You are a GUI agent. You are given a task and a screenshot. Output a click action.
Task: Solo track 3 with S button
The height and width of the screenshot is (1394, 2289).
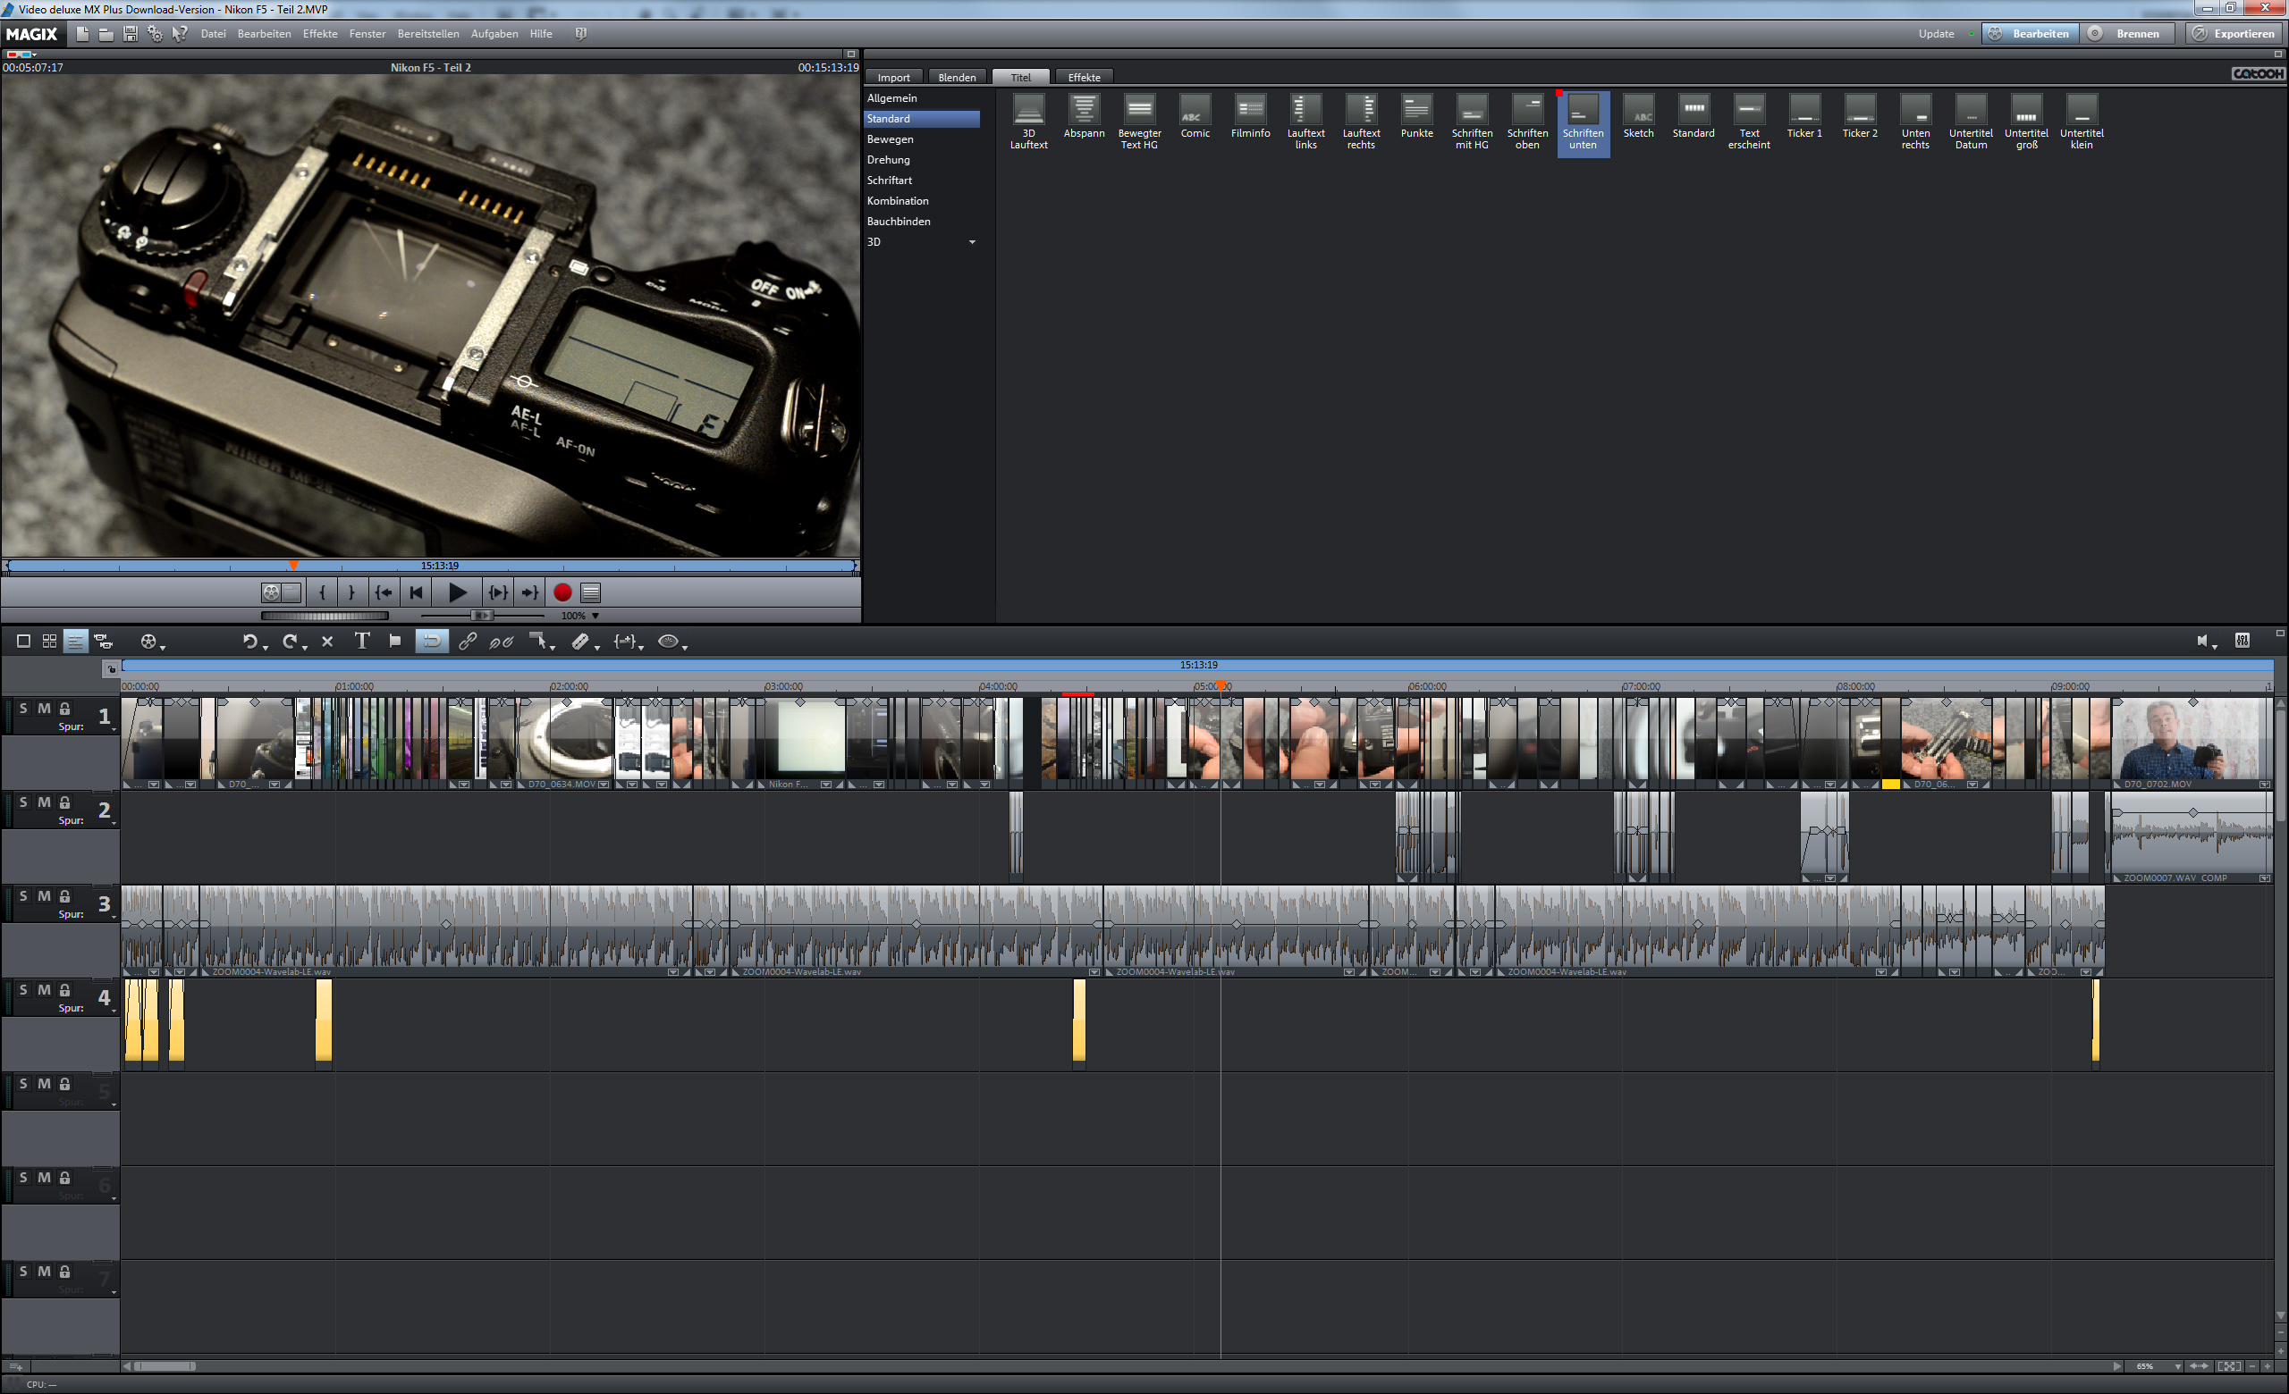[23, 895]
